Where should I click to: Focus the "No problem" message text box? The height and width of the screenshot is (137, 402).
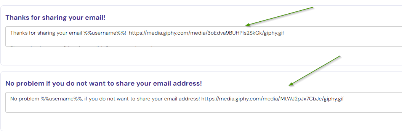(x=204, y=102)
